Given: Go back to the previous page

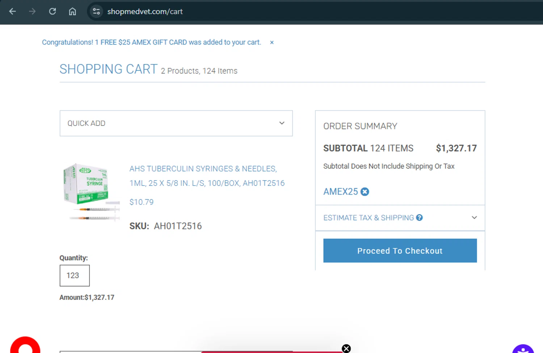Looking at the screenshot, I should (13, 12).
